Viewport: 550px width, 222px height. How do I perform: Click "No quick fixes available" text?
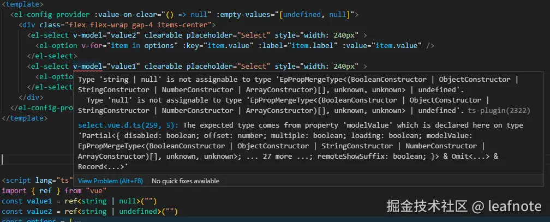pyautogui.click(x=185, y=181)
